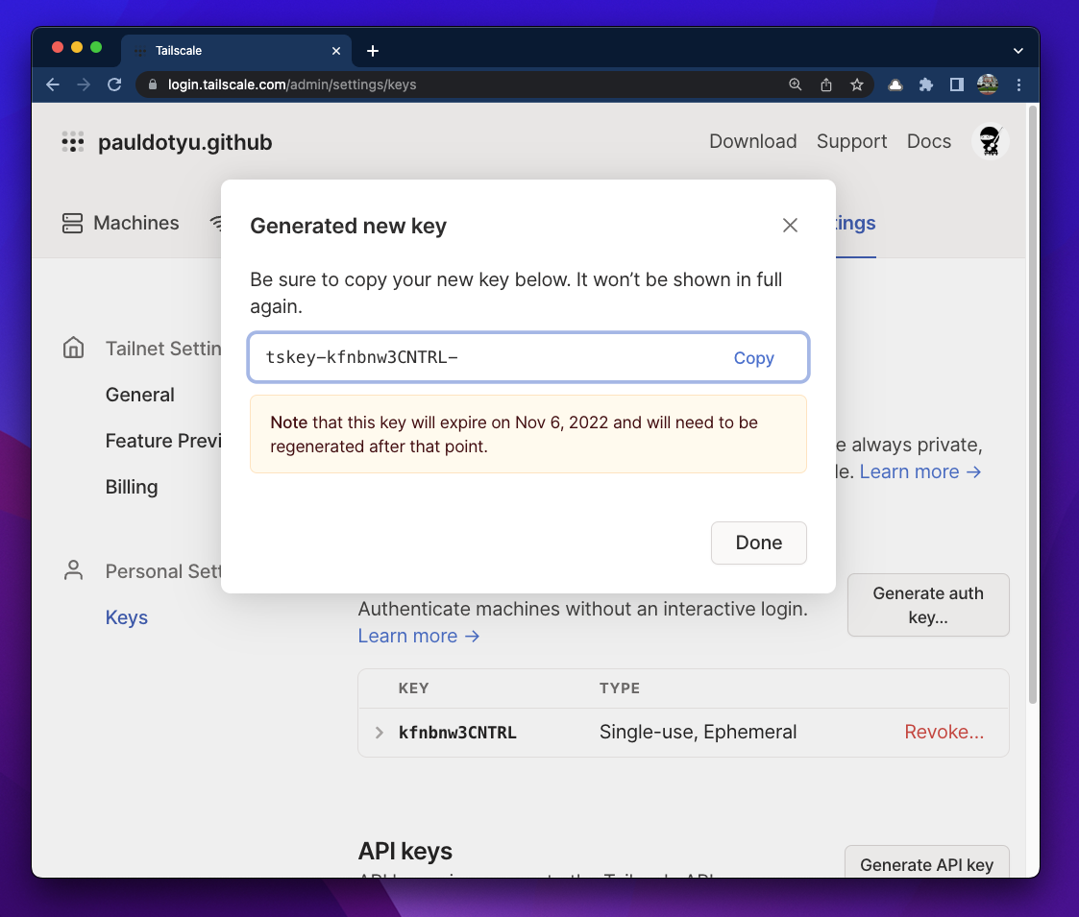
Task: Open the Machines tab
Action: 121,223
